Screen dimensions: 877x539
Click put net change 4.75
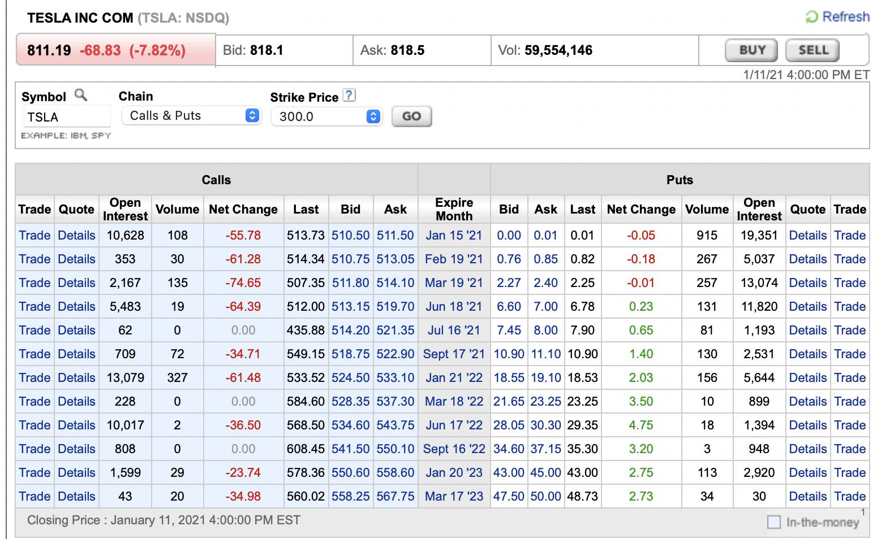[641, 425]
